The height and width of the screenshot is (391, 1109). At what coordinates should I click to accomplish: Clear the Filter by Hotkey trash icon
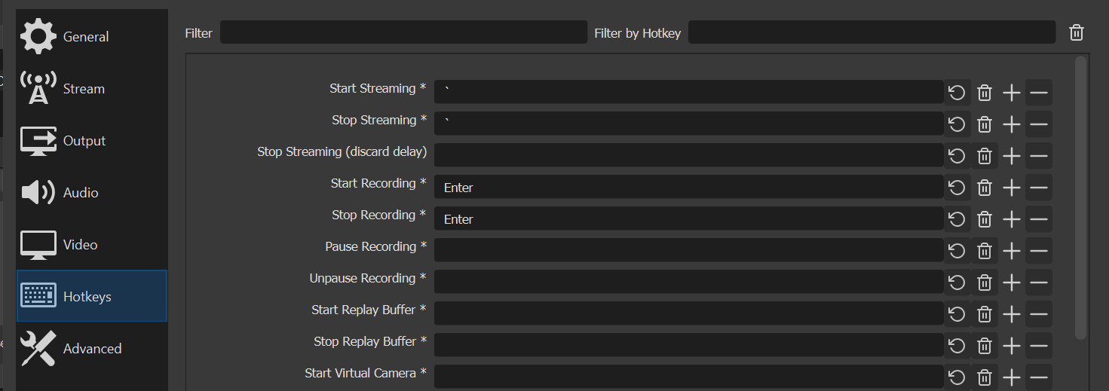coord(1077,32)
